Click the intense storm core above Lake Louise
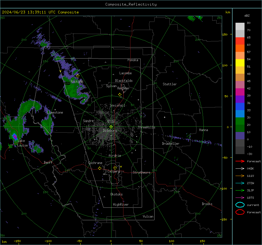The width and height of the screenshot is (262, 245). (15, 136)
